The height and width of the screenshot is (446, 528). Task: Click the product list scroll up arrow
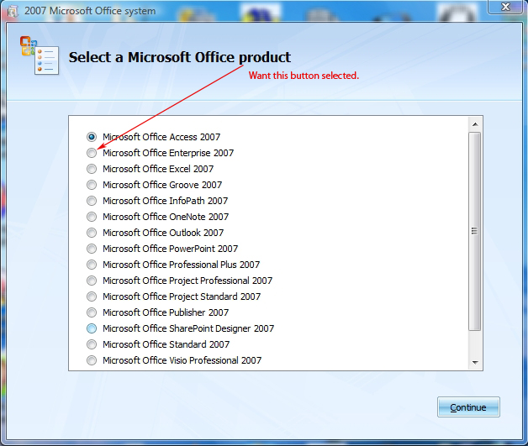coord(475,124)
